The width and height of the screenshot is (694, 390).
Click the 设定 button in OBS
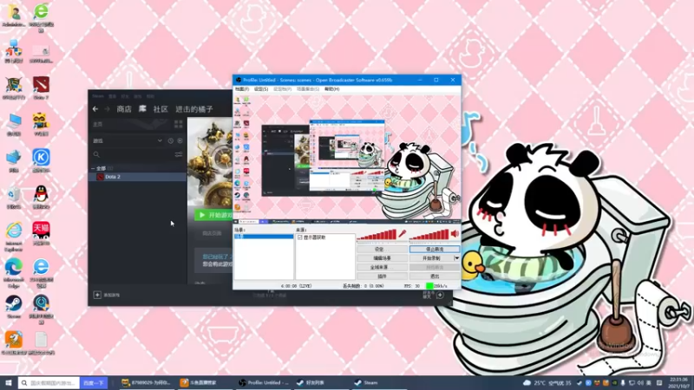382,250
